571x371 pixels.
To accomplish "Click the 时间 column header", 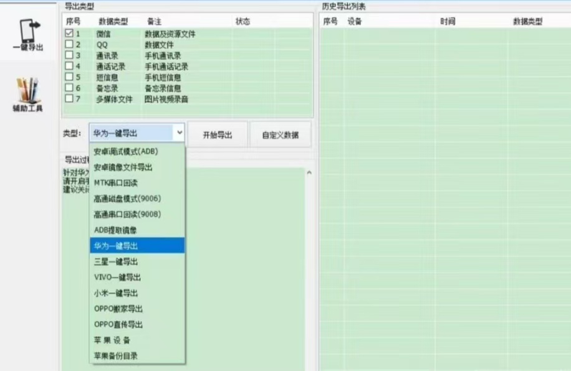I will pos(447,22).
